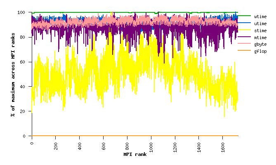Click the x-axis tick label 800
This screenshot has width=276, height=165.
click(x=127, y=146)
